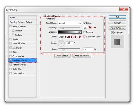The height and width of the screenshot is (110, 136).
Task: Enable the Inner Shadow checkbox
Action: 11,43
